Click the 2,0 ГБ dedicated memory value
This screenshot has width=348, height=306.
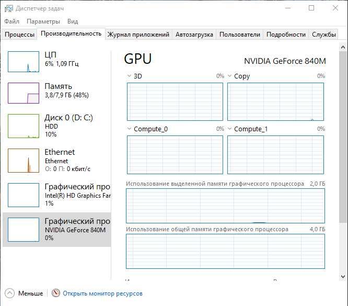pyautogui.click(x=317, y=184)
